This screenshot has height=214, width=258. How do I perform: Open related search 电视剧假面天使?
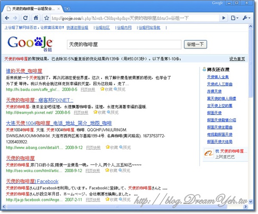tap(220, 135)
